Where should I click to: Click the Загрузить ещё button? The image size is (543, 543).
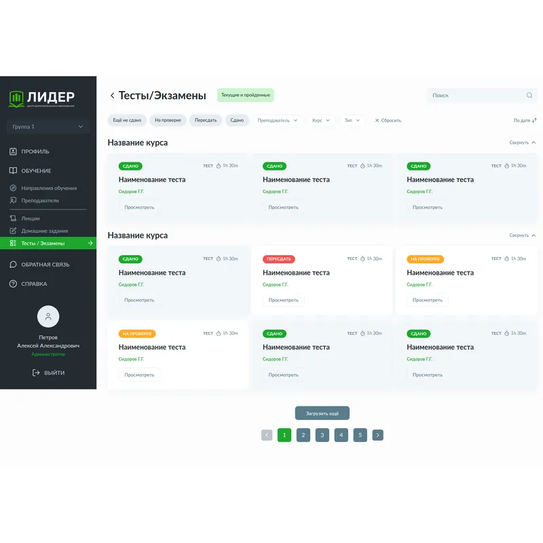pos(322,413)
